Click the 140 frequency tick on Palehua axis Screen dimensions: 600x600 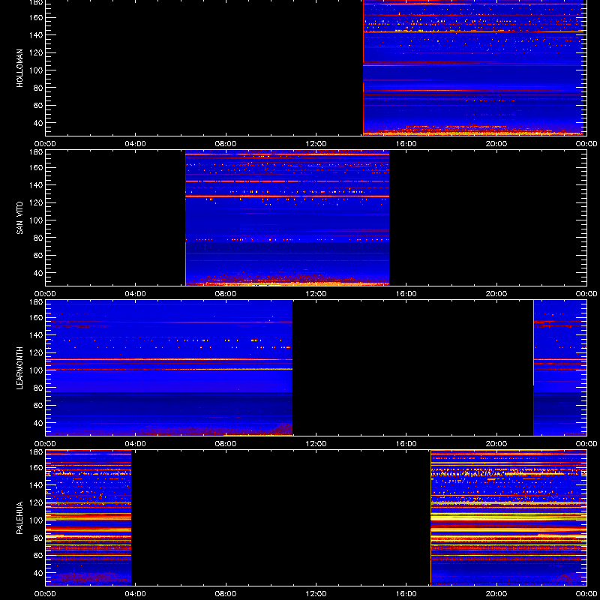[37, 485]
